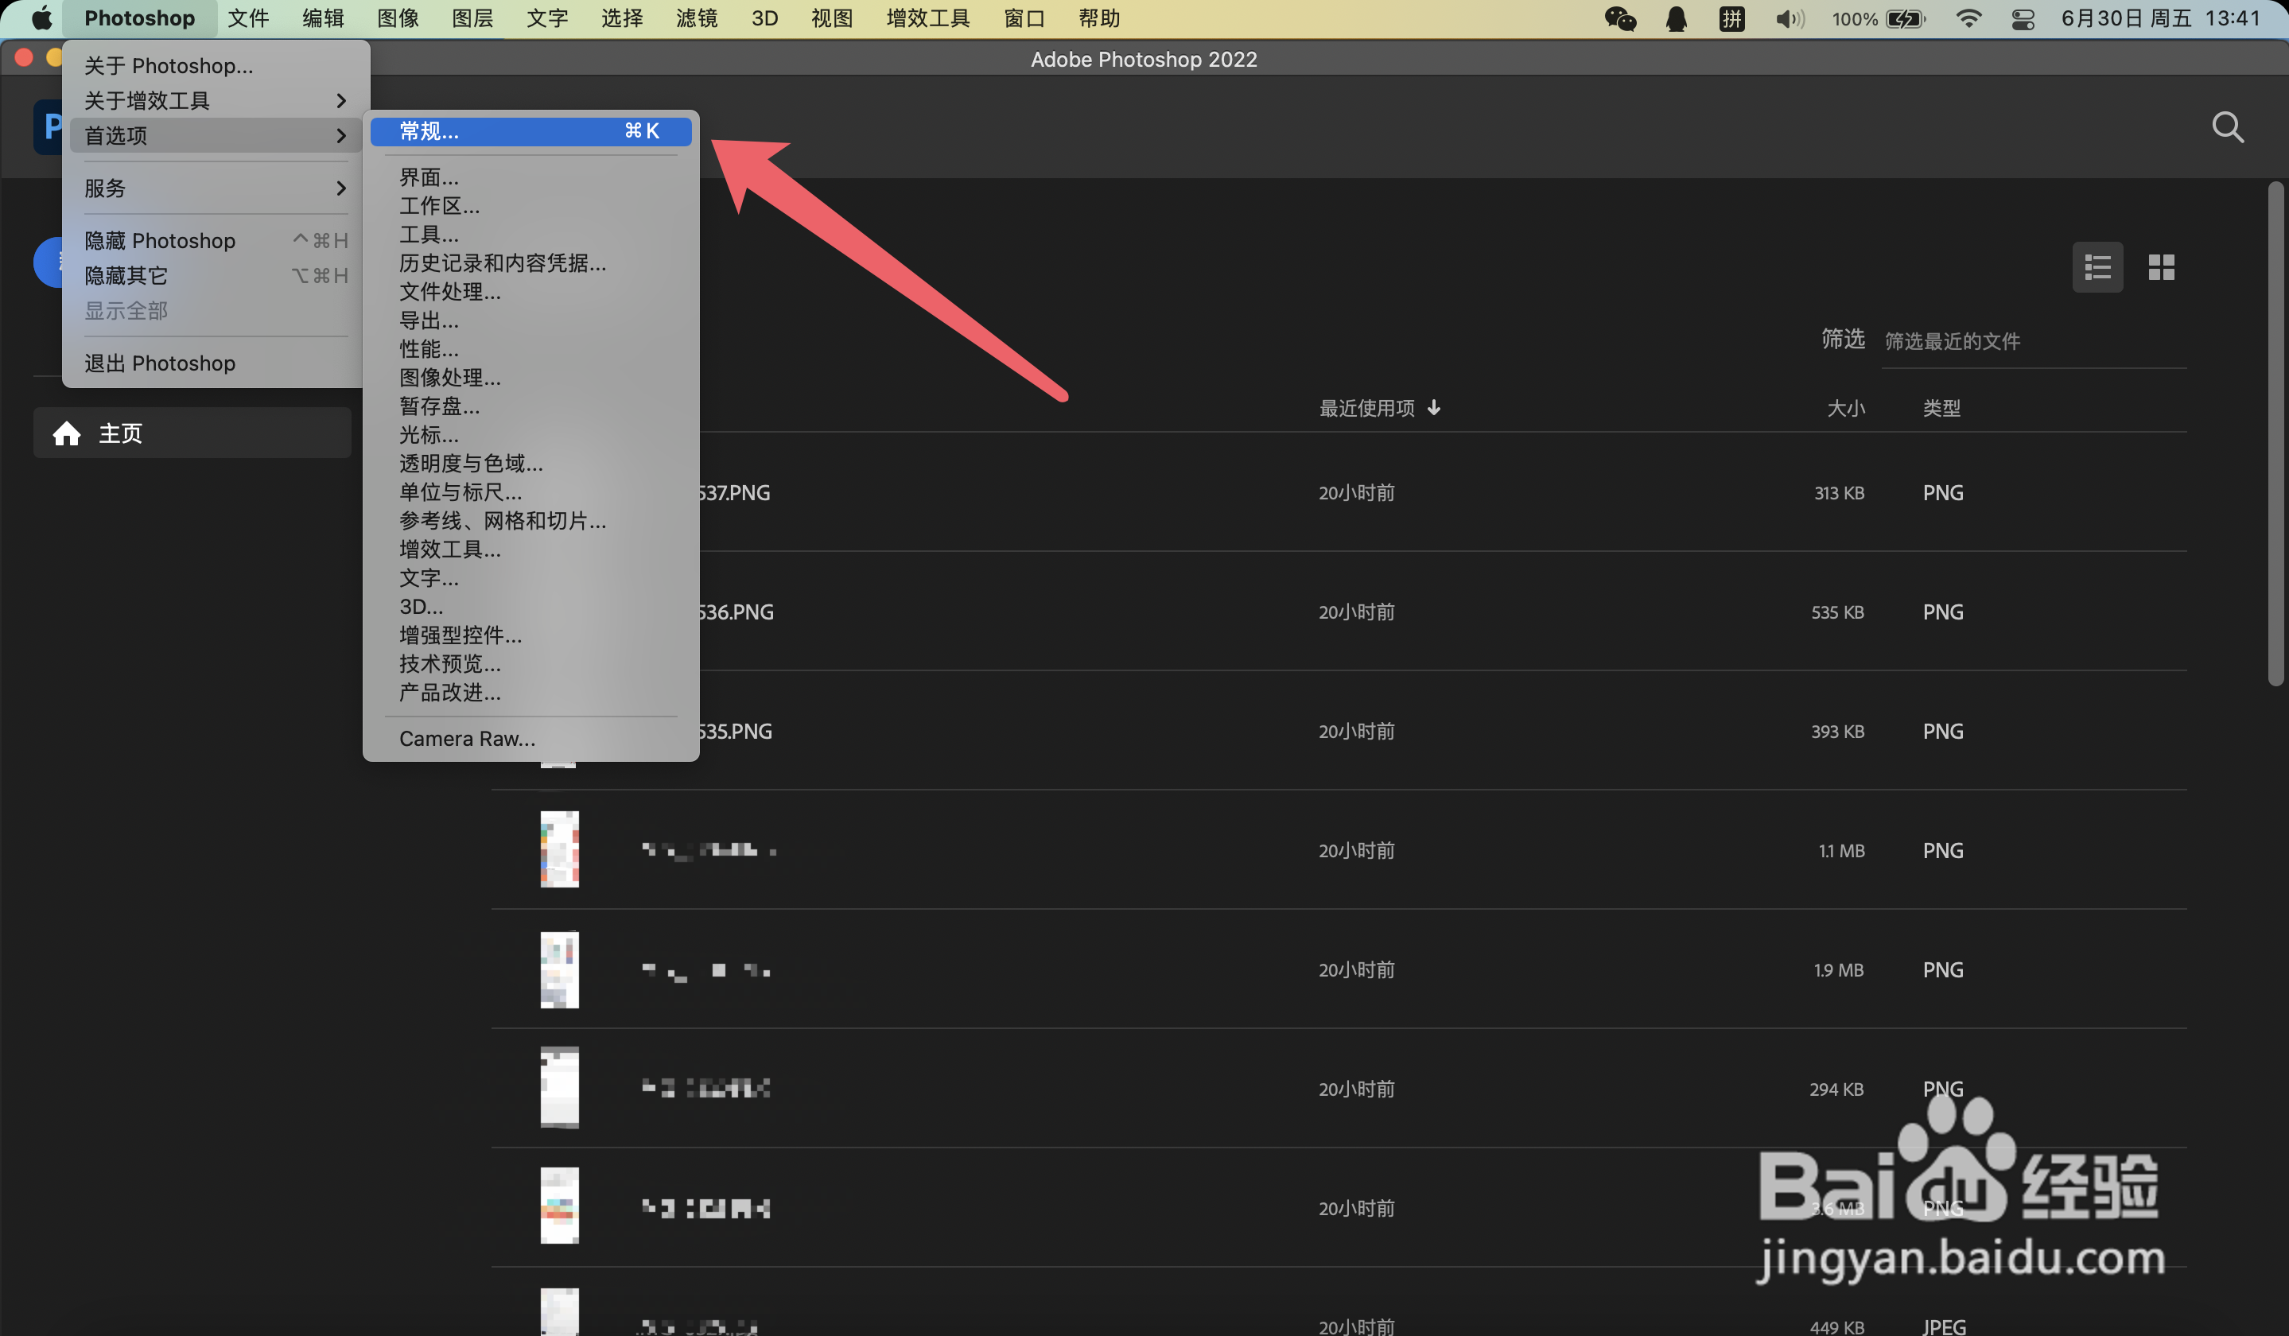2289x1336 pixels.
Task: Open WeChat icon in menu bar
Action: click(x=1619, y=19)
